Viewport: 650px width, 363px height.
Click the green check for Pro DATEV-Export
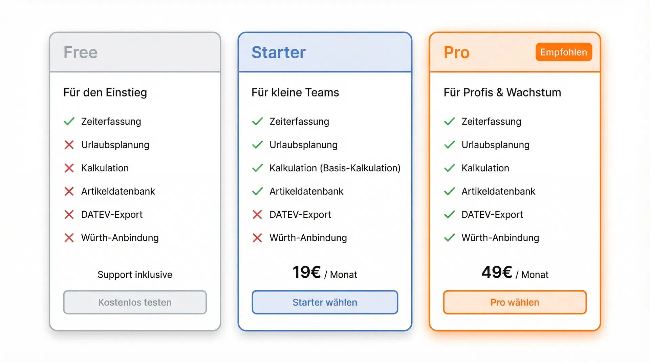450,214
